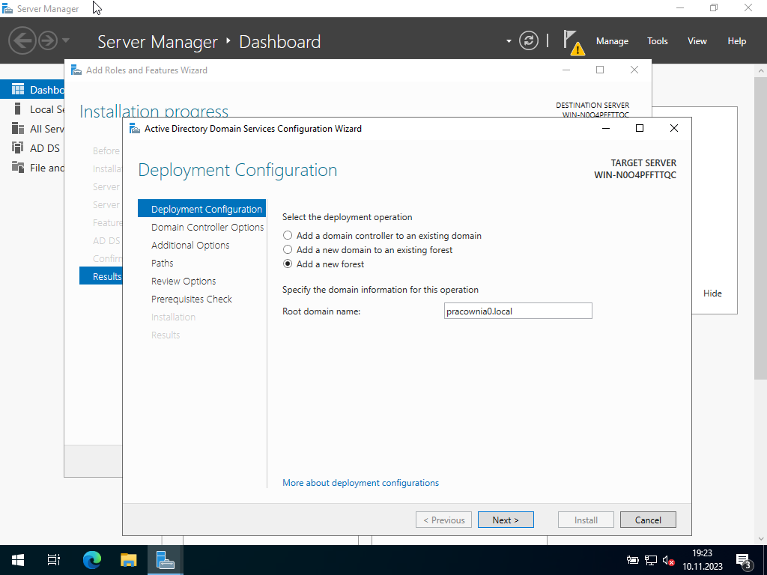Refresh the Server Manager dashboard
This screenshot has width=767, height=575.
[529, 40]
